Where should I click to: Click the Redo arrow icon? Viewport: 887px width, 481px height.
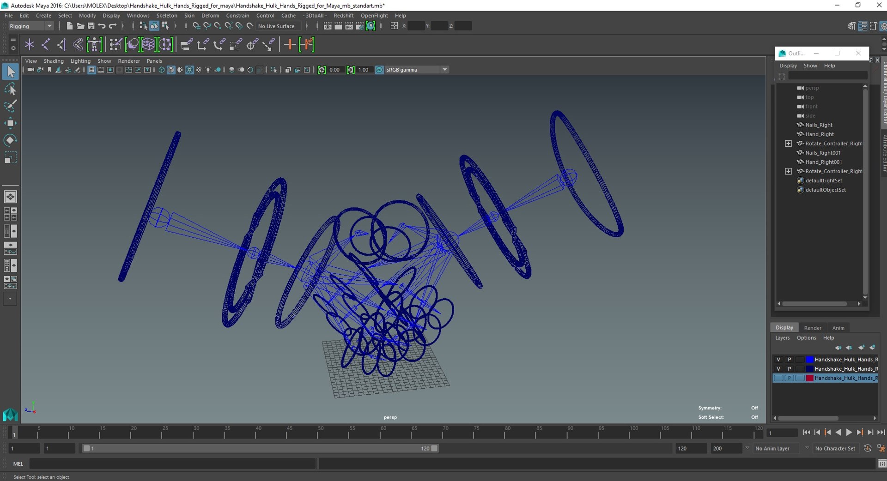tap(113, 26)
